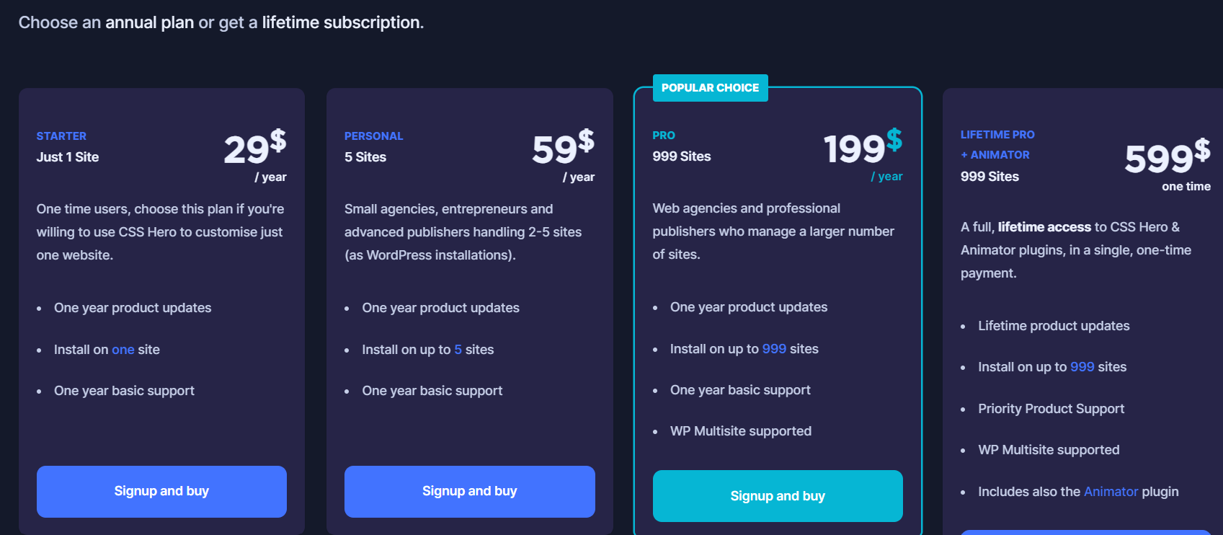1223x535 pixels.
Task: Click "lifetime subscription" in the header sentence
Action: point(342,22)
